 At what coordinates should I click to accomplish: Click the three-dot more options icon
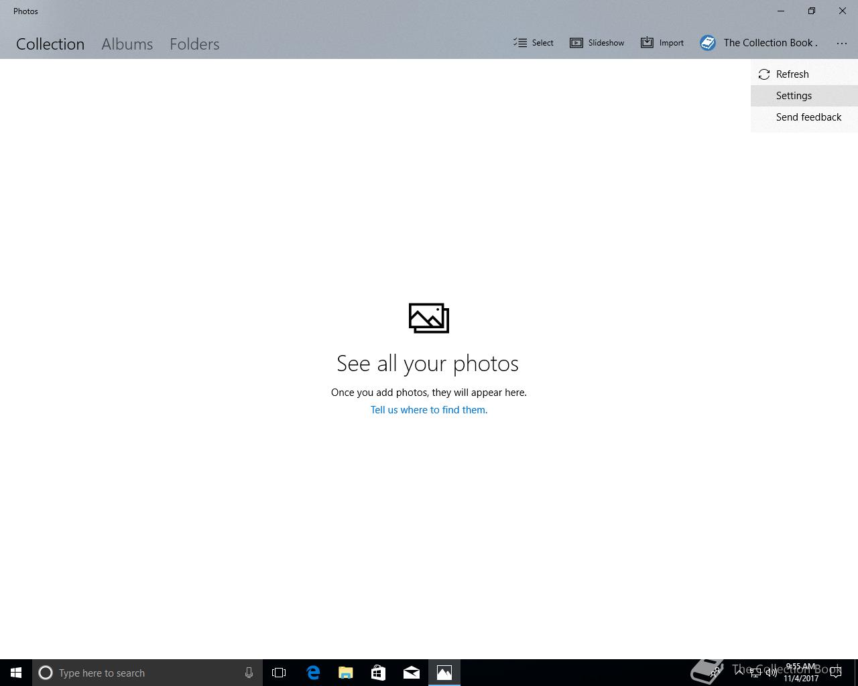click(842, 43)
